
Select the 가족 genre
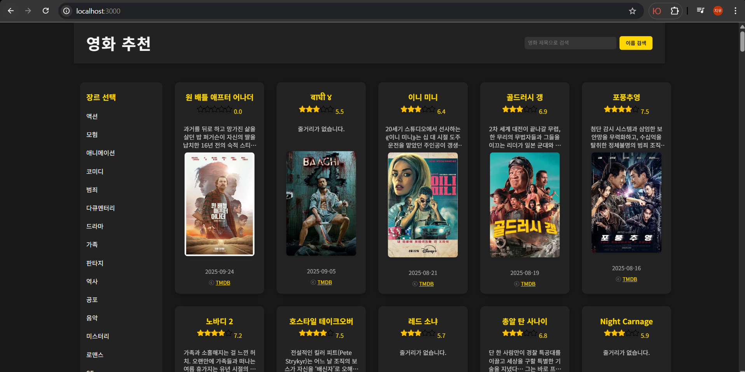pos(92,244)
